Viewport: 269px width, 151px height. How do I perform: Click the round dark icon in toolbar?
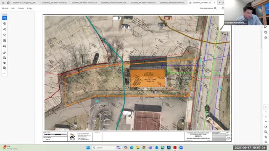[x=5, y=63]
